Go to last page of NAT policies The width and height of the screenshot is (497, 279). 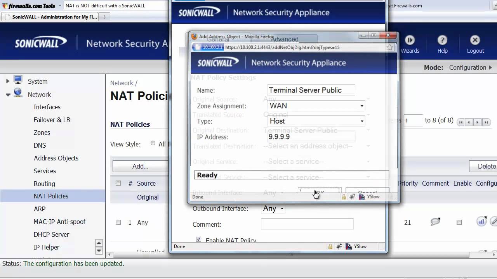coord(487,122)
